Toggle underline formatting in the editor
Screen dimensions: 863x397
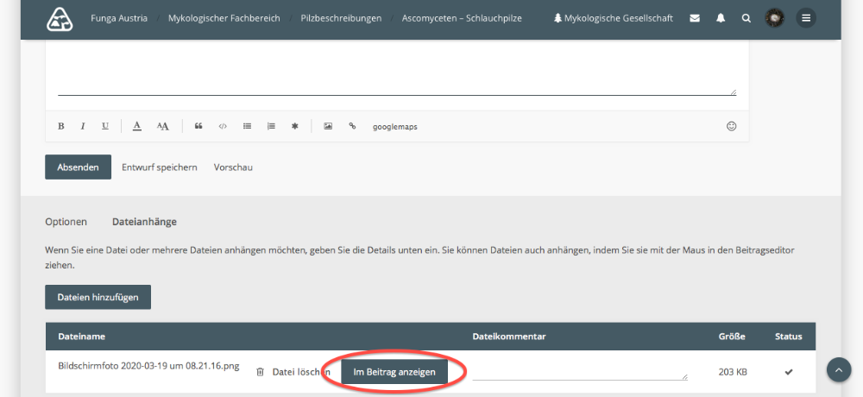point(105,126)
